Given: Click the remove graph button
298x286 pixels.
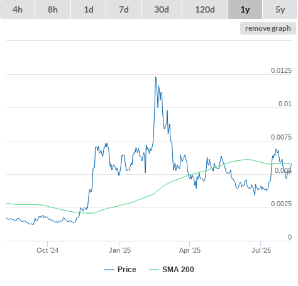Looking at the screenshot, I should tap(268, 28).
